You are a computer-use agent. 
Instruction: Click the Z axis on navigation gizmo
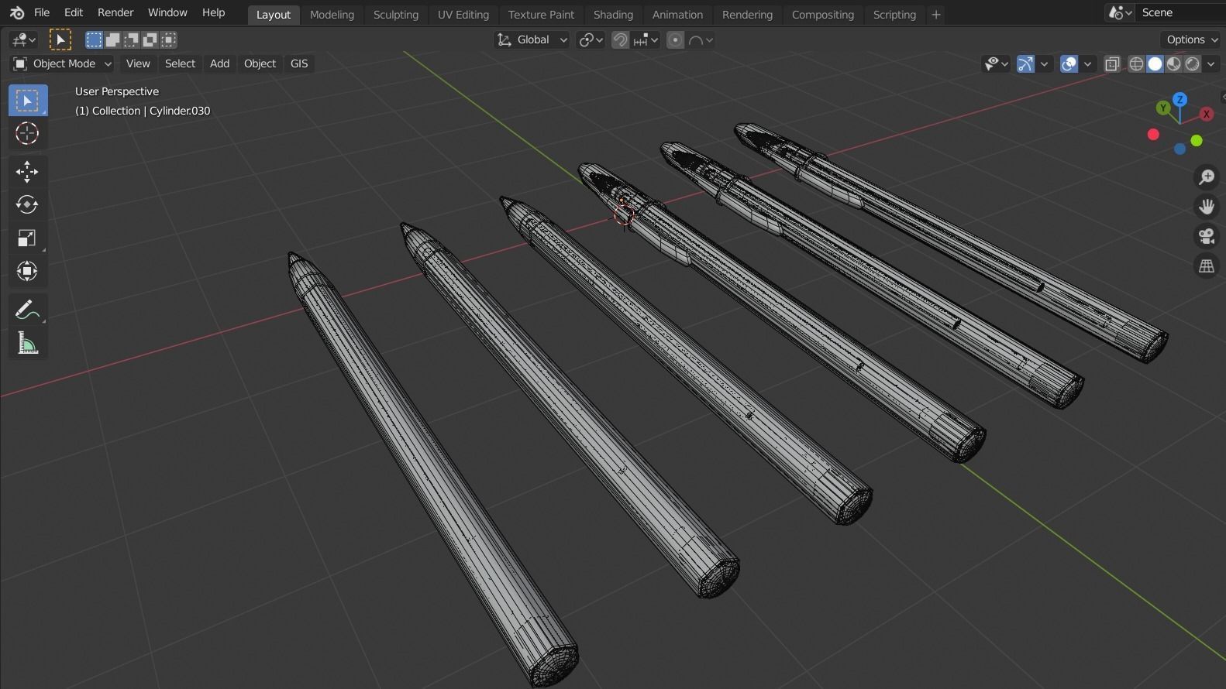pos(1180,99)
